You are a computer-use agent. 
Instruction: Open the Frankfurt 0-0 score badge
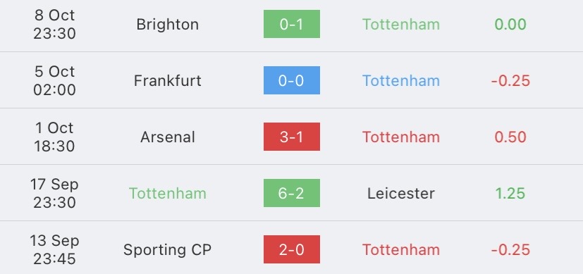click(292, 80)
